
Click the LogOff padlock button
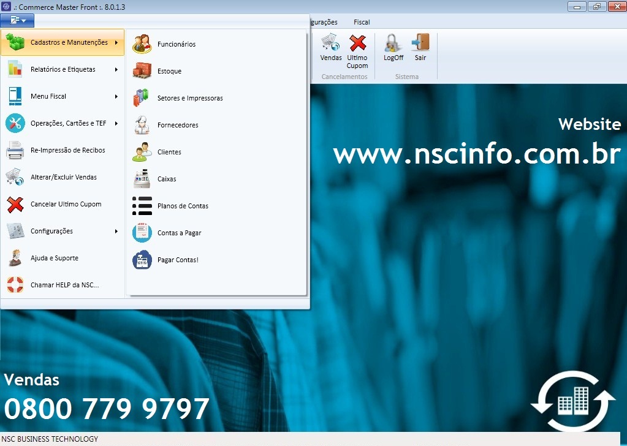pyautogui.click(x=393, y=48)
